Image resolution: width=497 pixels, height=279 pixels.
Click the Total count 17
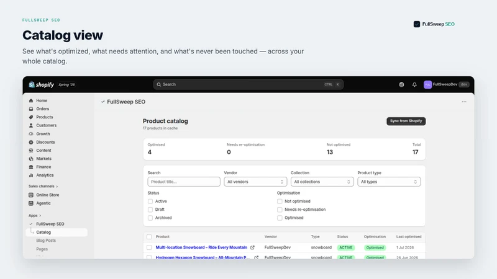click(x=415, y=152)
